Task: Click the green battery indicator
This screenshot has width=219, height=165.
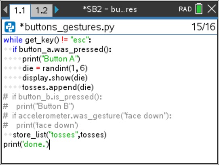Action: coord(199,9)
